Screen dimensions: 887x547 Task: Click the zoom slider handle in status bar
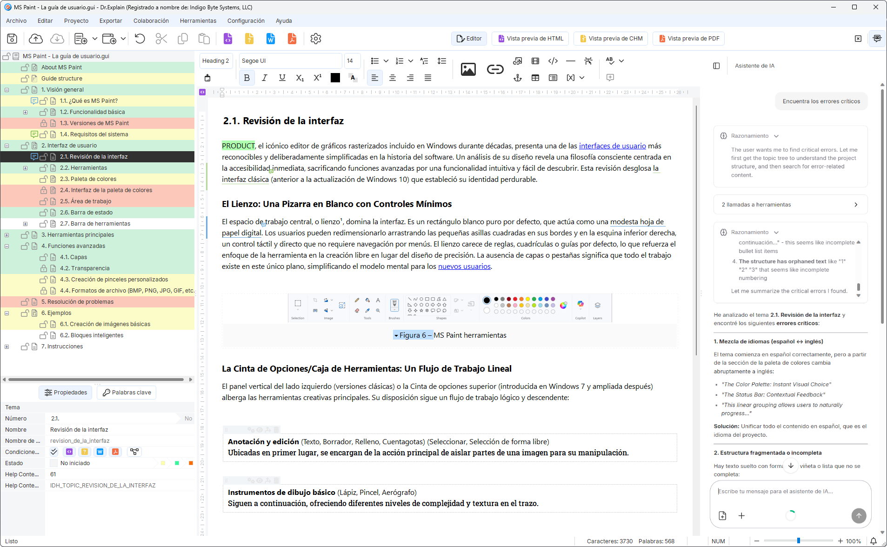pos(798,540)
